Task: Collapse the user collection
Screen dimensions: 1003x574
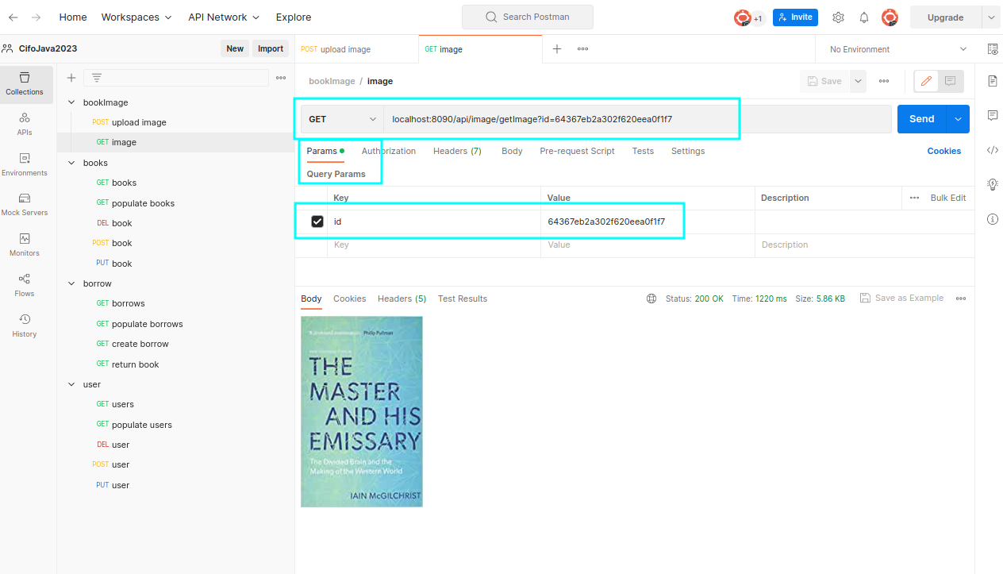Action: pos(71,384)
